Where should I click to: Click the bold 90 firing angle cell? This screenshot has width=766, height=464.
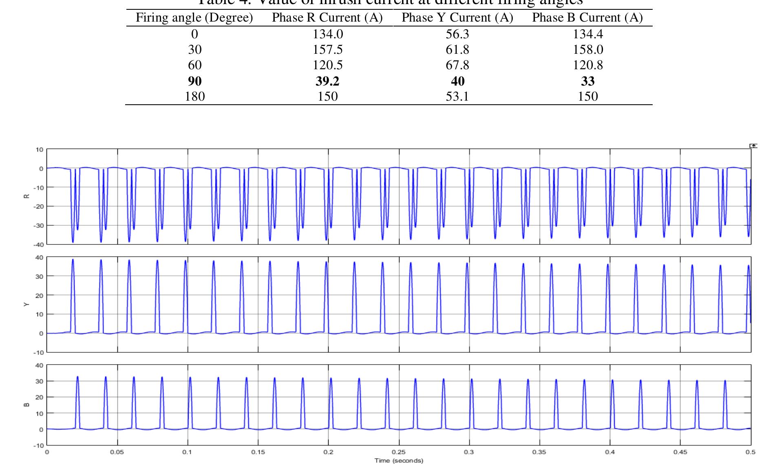[x=194, y=81]
